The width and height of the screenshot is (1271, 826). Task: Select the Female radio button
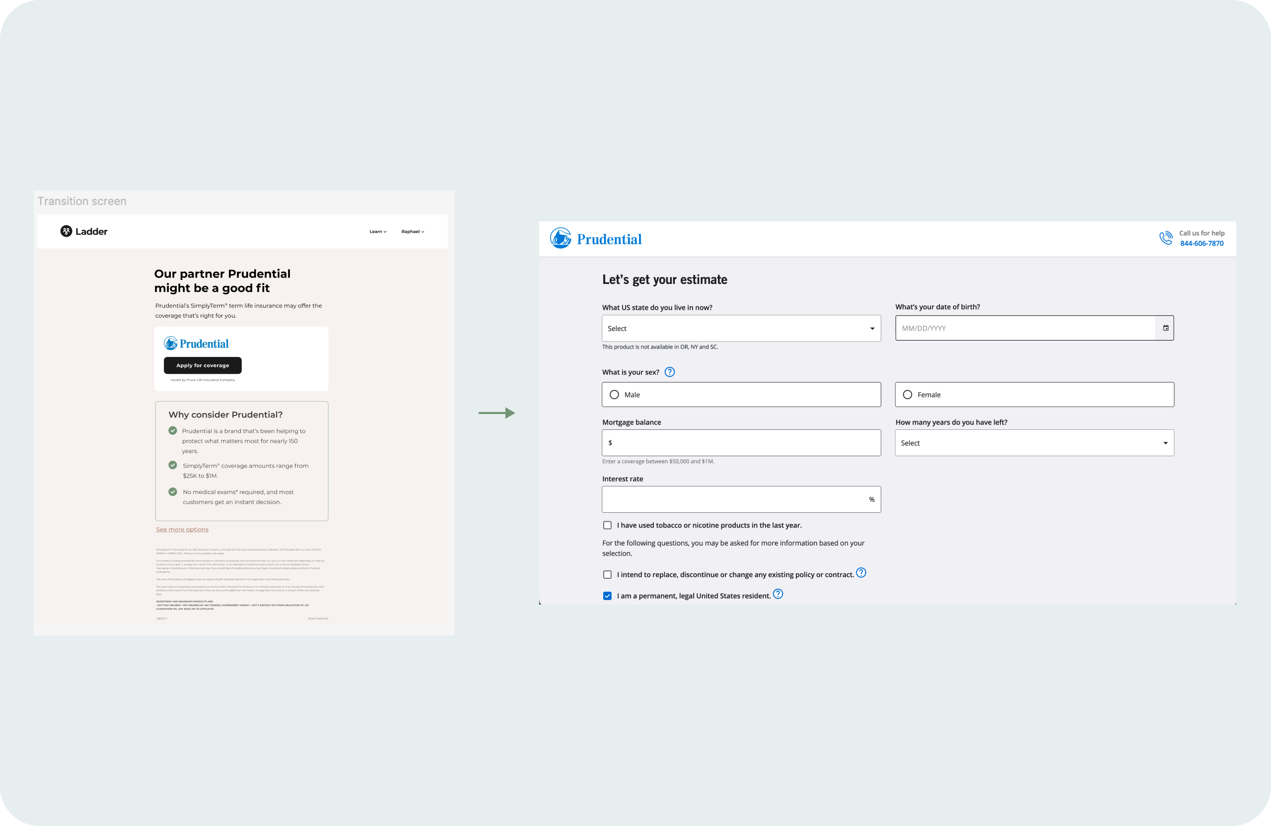pos(907,394)
